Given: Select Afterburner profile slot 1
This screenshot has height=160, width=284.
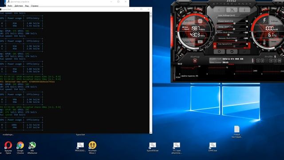Looking at the screenshot, I should pos(258,61).
